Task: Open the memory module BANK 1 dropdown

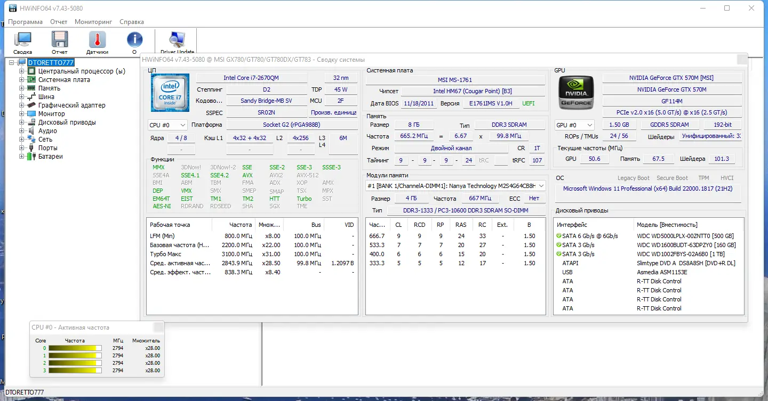Action: coord(456,186)
